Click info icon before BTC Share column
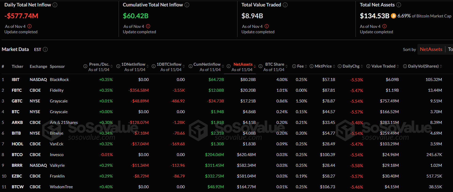The height and width of the screenshot is (192, 453). tap(260, 66)
